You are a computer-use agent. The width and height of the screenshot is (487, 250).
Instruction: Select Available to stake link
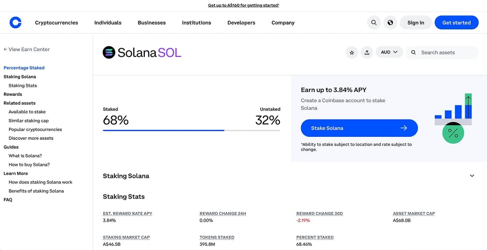pyautogui.click(x=27, y=112)
